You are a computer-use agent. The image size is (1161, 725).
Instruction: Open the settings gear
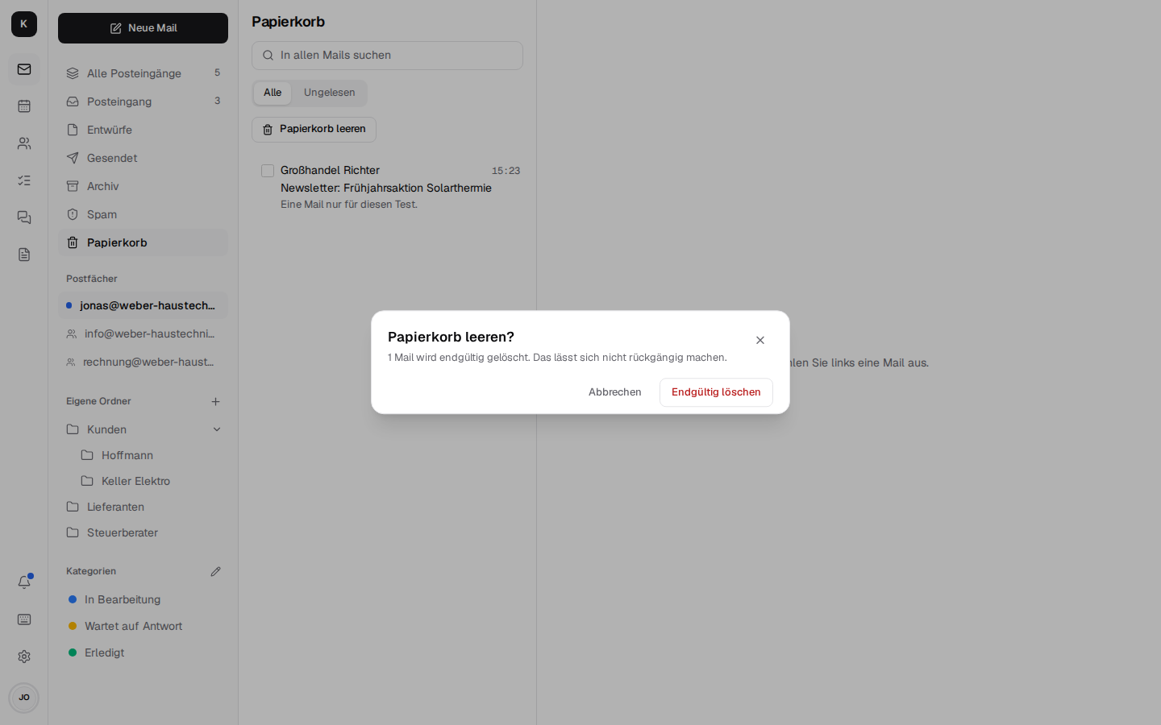pos(24,657)
